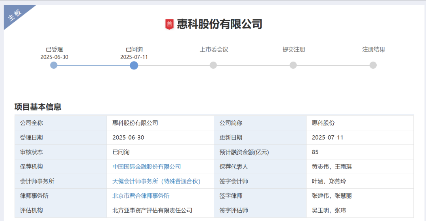This screenshot has width=426, height=221.
Task: Click the 审核状态 label cell
Action: pyautogui.click(x=61, y=152)
